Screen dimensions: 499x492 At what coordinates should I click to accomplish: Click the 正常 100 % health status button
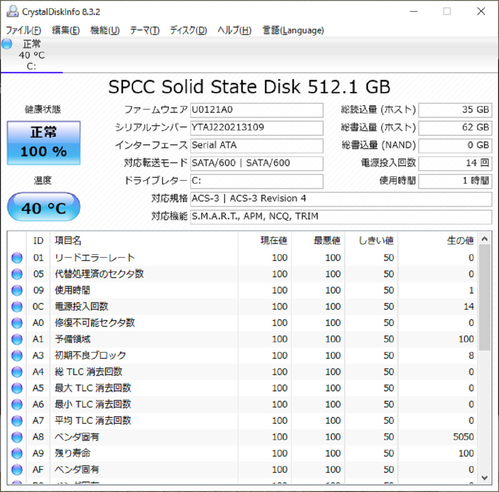click(44, 143)
